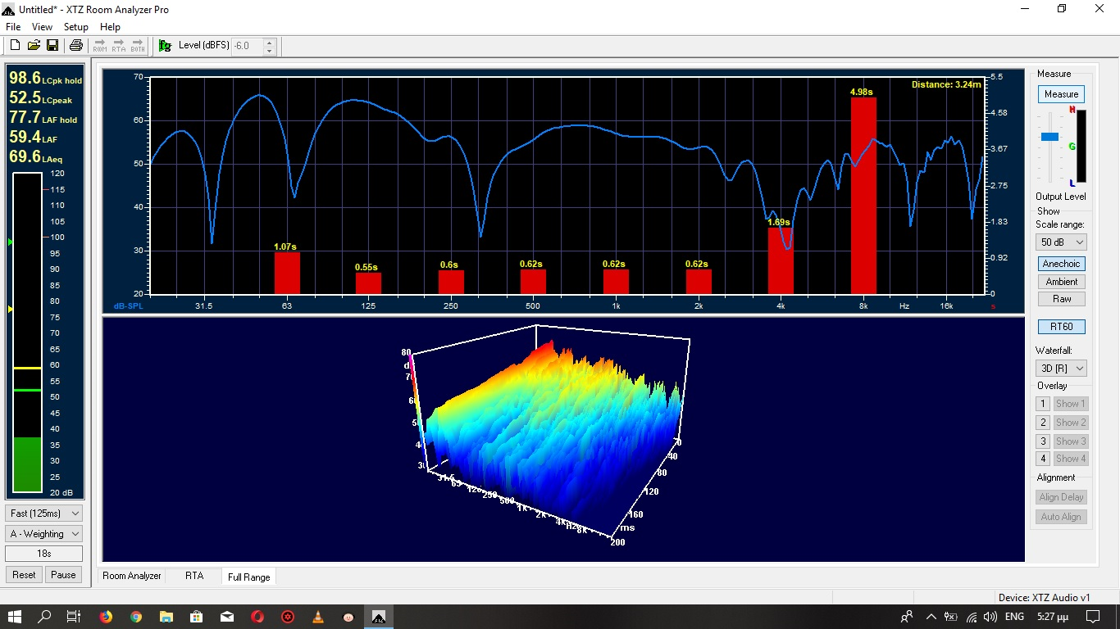Open Windows taskbar search

coord(45,617)
